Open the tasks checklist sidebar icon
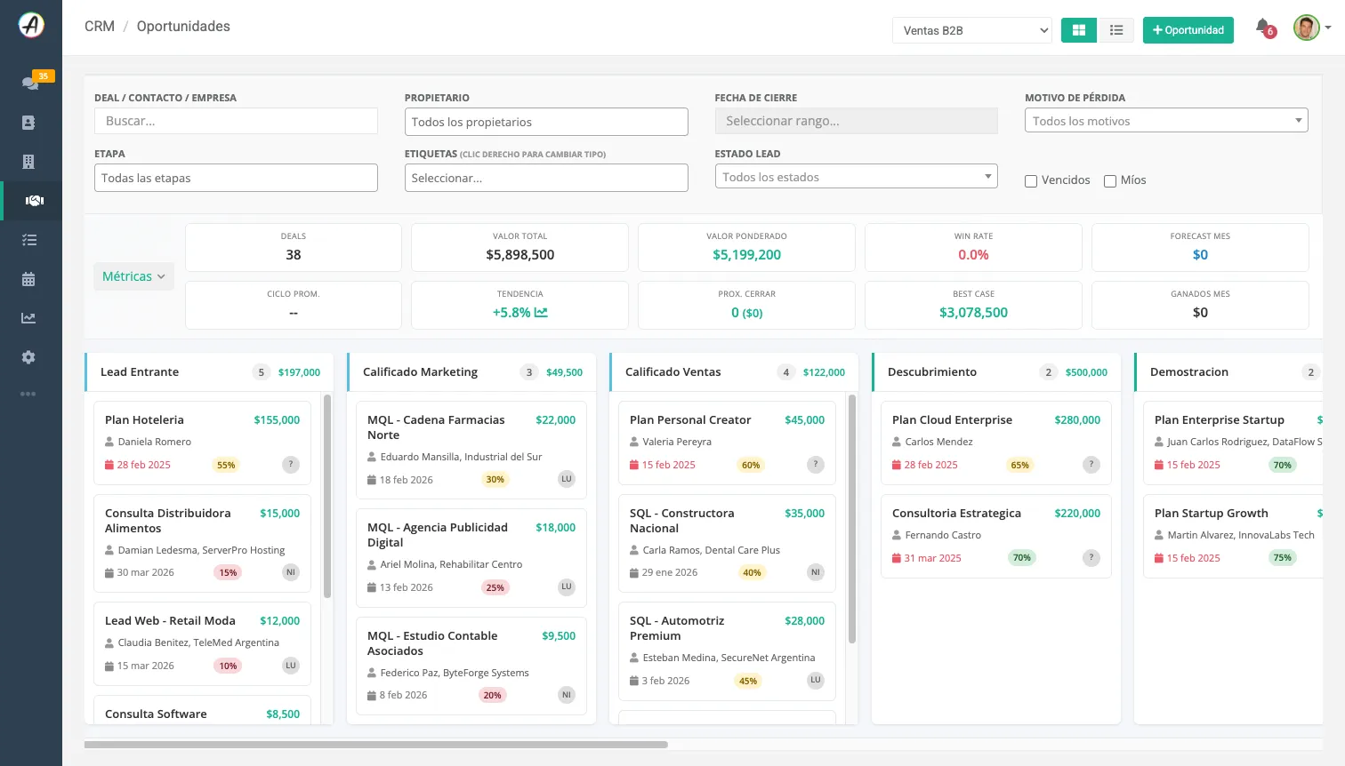This screenshot has height=766, width=1345. click(28, 240)
